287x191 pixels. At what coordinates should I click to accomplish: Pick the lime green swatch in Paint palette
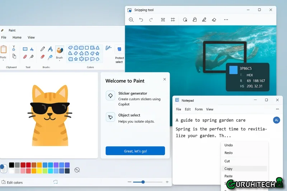[45, 171]
